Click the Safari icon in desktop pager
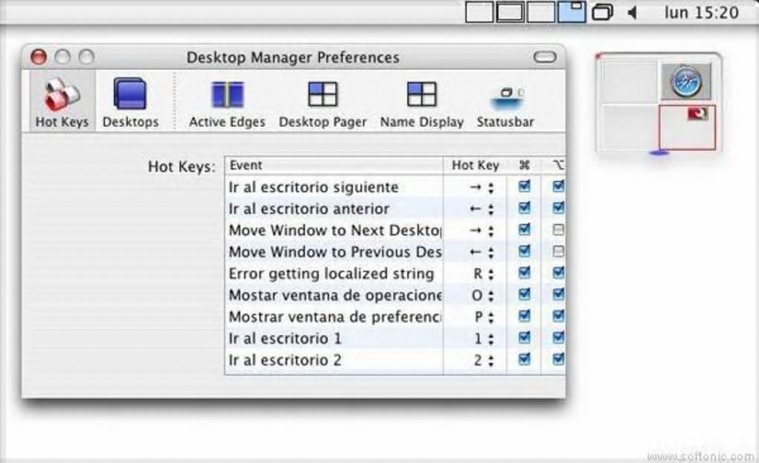This screenshot has width=759, height=463. [685, 80]
